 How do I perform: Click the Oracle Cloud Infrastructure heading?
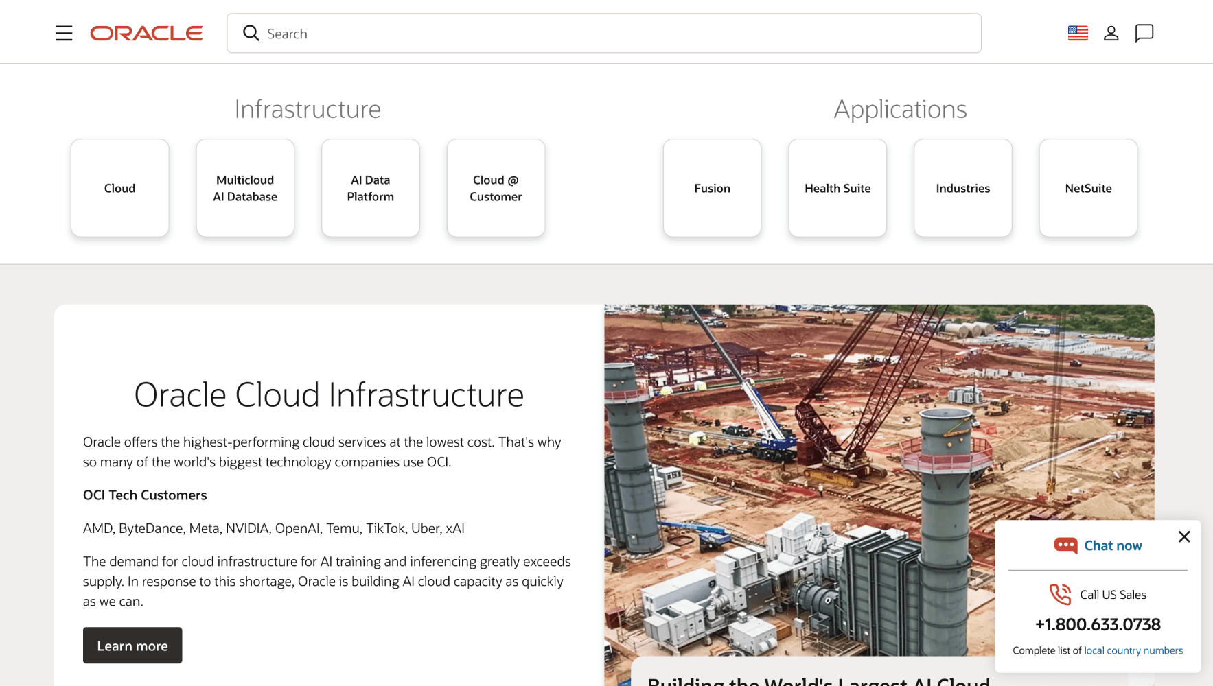click(x=329, y=395)
